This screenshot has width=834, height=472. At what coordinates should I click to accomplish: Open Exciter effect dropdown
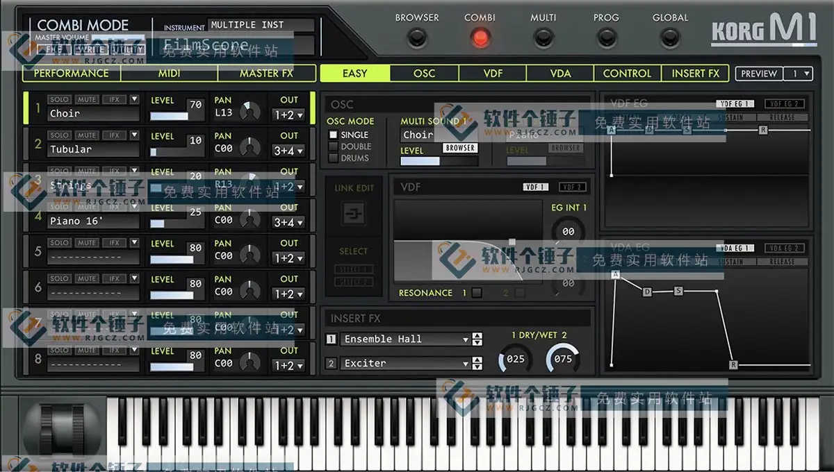405,363
